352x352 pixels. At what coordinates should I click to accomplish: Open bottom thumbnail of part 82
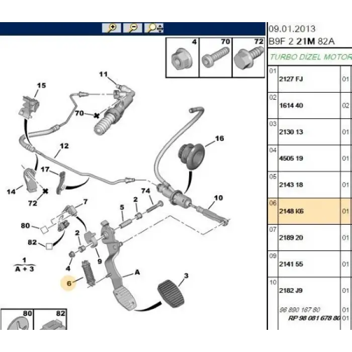tap(50, 319)
